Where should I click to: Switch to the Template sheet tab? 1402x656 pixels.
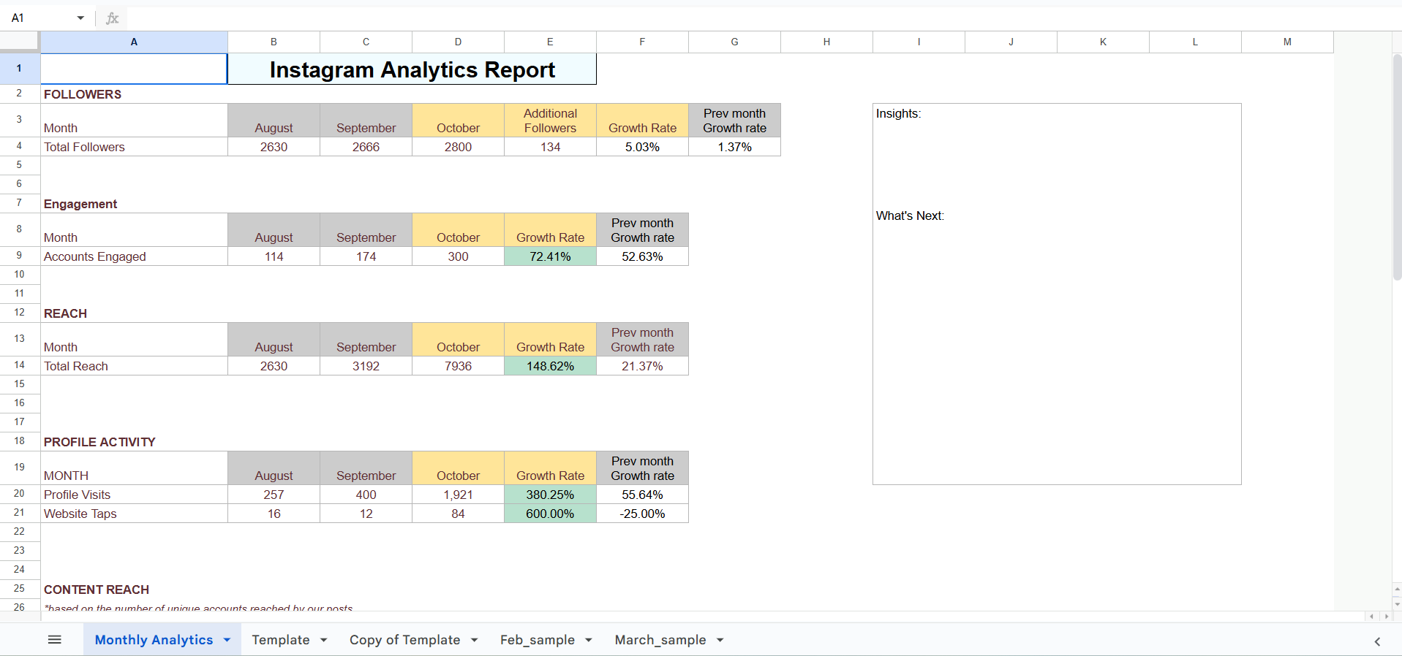(281, 640)
